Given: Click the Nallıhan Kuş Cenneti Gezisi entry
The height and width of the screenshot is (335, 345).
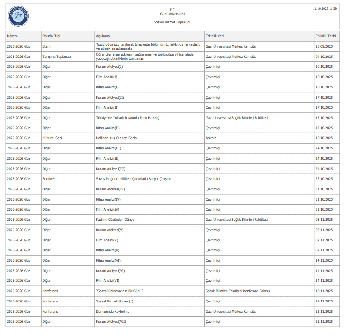Looking at the screenshot, I should [116, 138].
